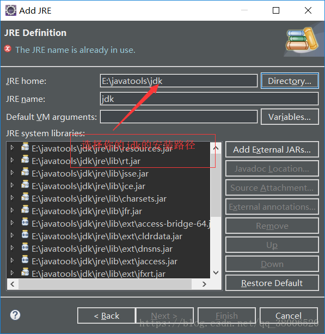
Task: Click the jar icon beside jsse.jar
Action: point(25,172)
